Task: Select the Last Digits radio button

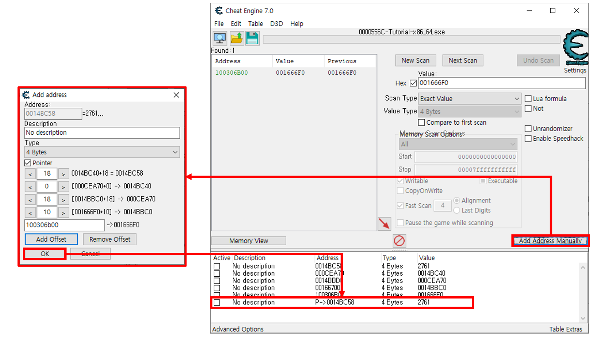Action: click(x=457, y=210)
